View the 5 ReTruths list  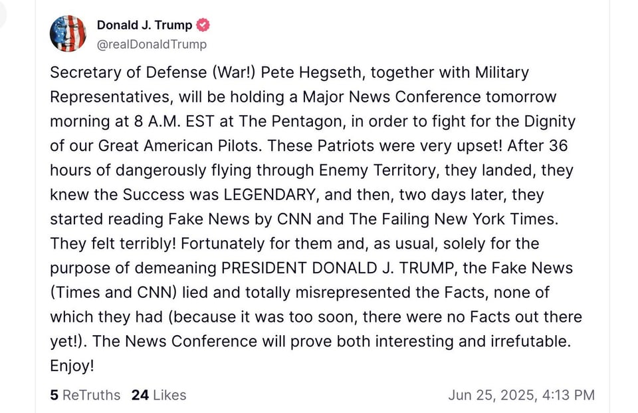[85, 395]
